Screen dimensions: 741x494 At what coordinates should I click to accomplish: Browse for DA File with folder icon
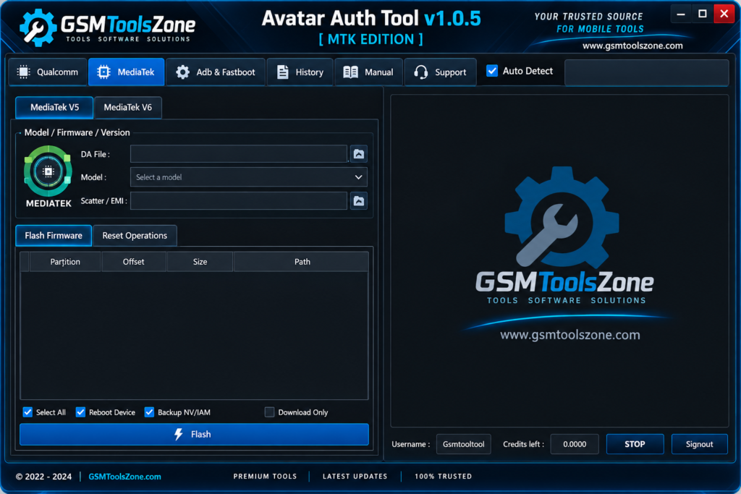[x=359, y=154]
